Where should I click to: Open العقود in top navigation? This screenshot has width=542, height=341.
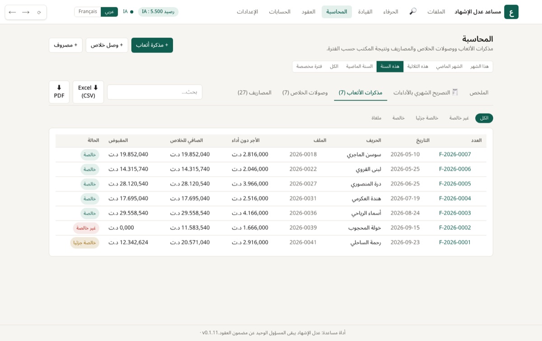308,12
